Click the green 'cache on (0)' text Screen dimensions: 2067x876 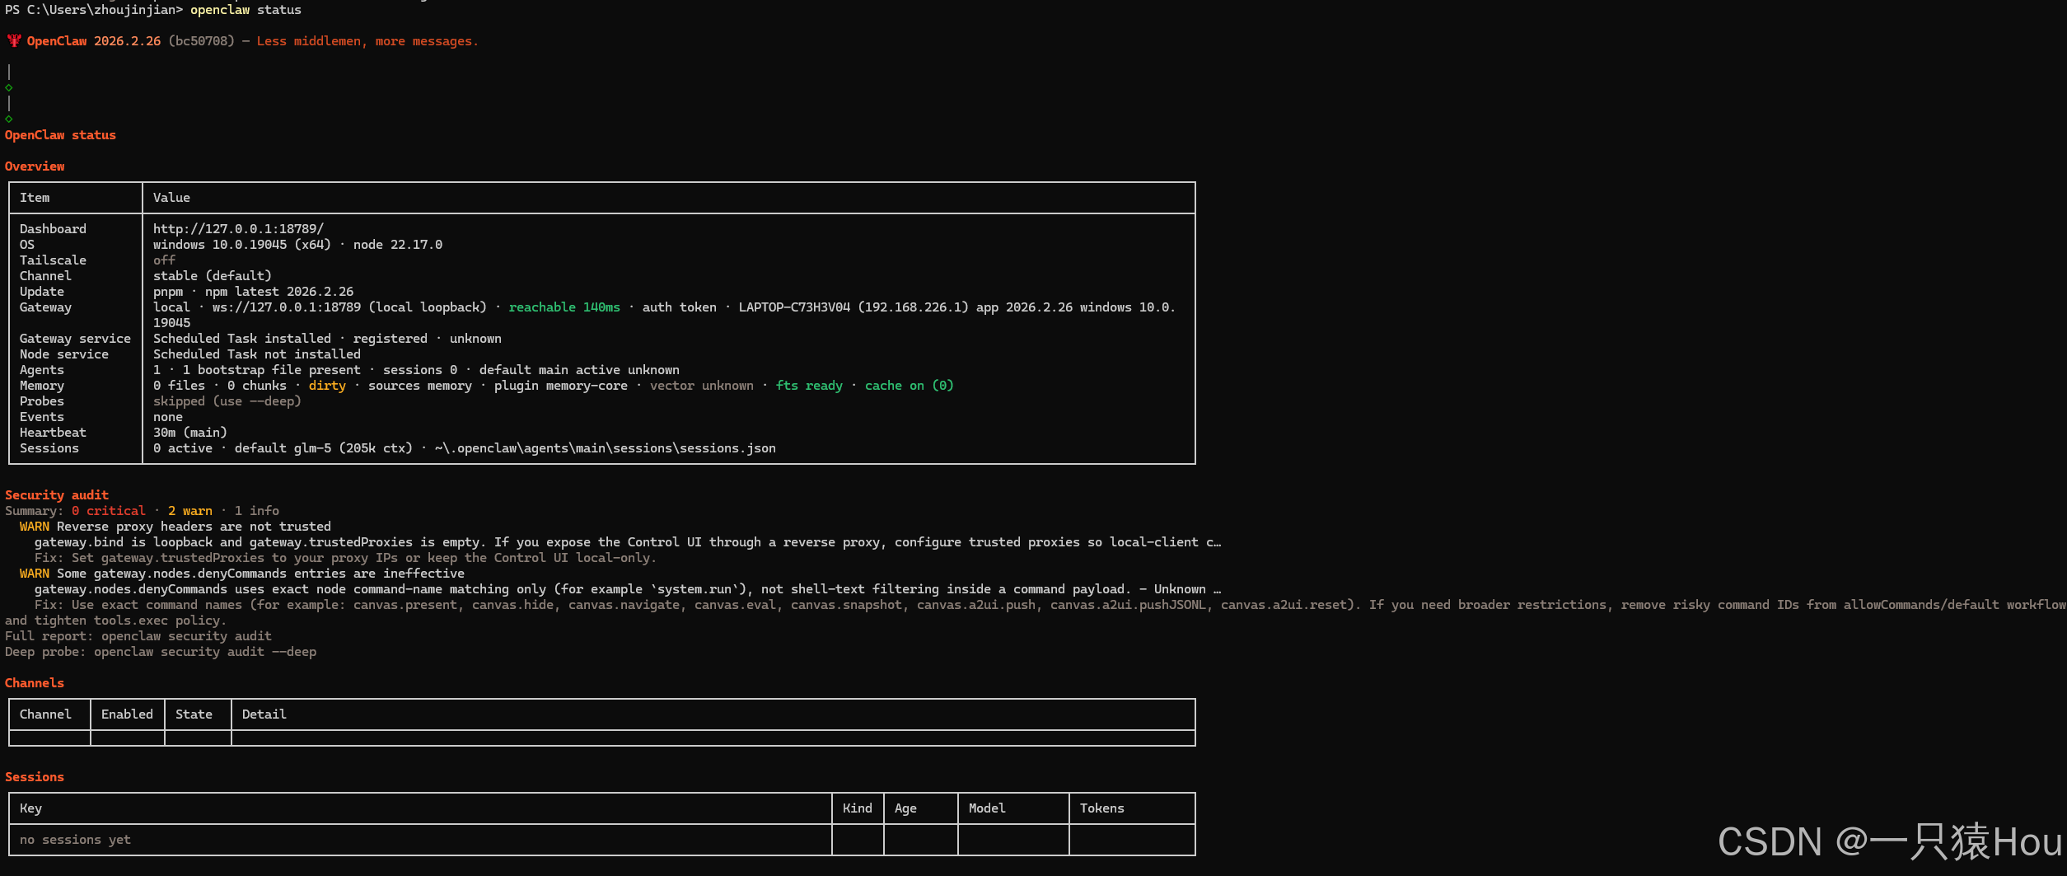click(x=909, y=386)
